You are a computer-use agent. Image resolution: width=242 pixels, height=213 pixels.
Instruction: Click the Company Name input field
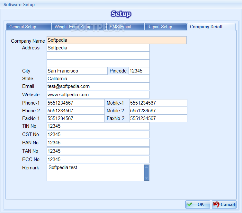click(x=117, y=40)
